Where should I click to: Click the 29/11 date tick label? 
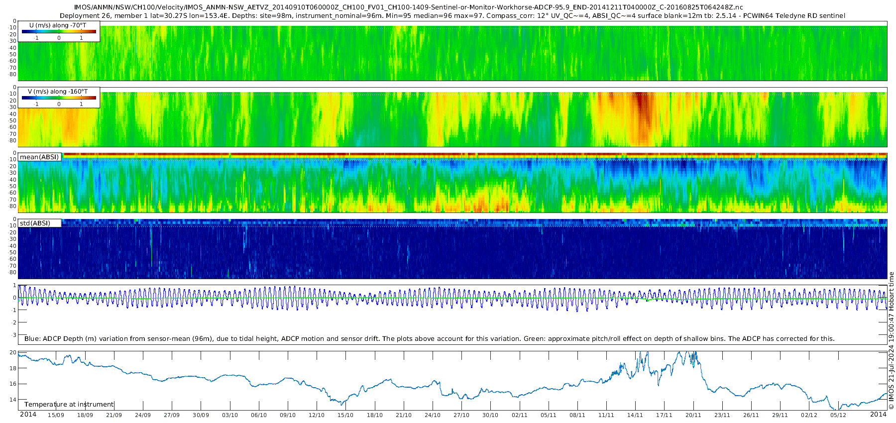click(x=780, y=415)
